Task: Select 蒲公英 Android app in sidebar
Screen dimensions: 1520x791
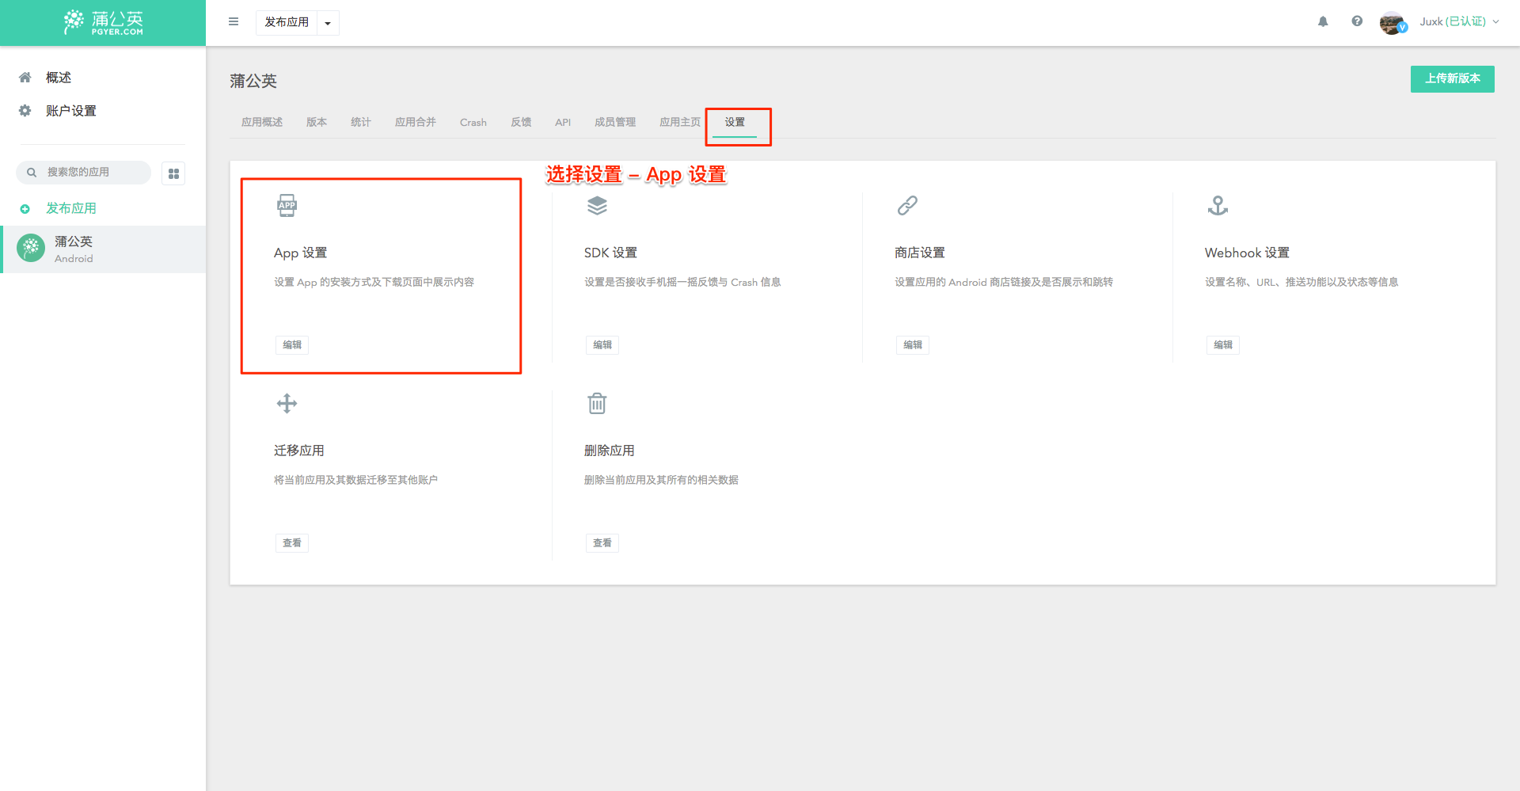Action: [103, 249]
